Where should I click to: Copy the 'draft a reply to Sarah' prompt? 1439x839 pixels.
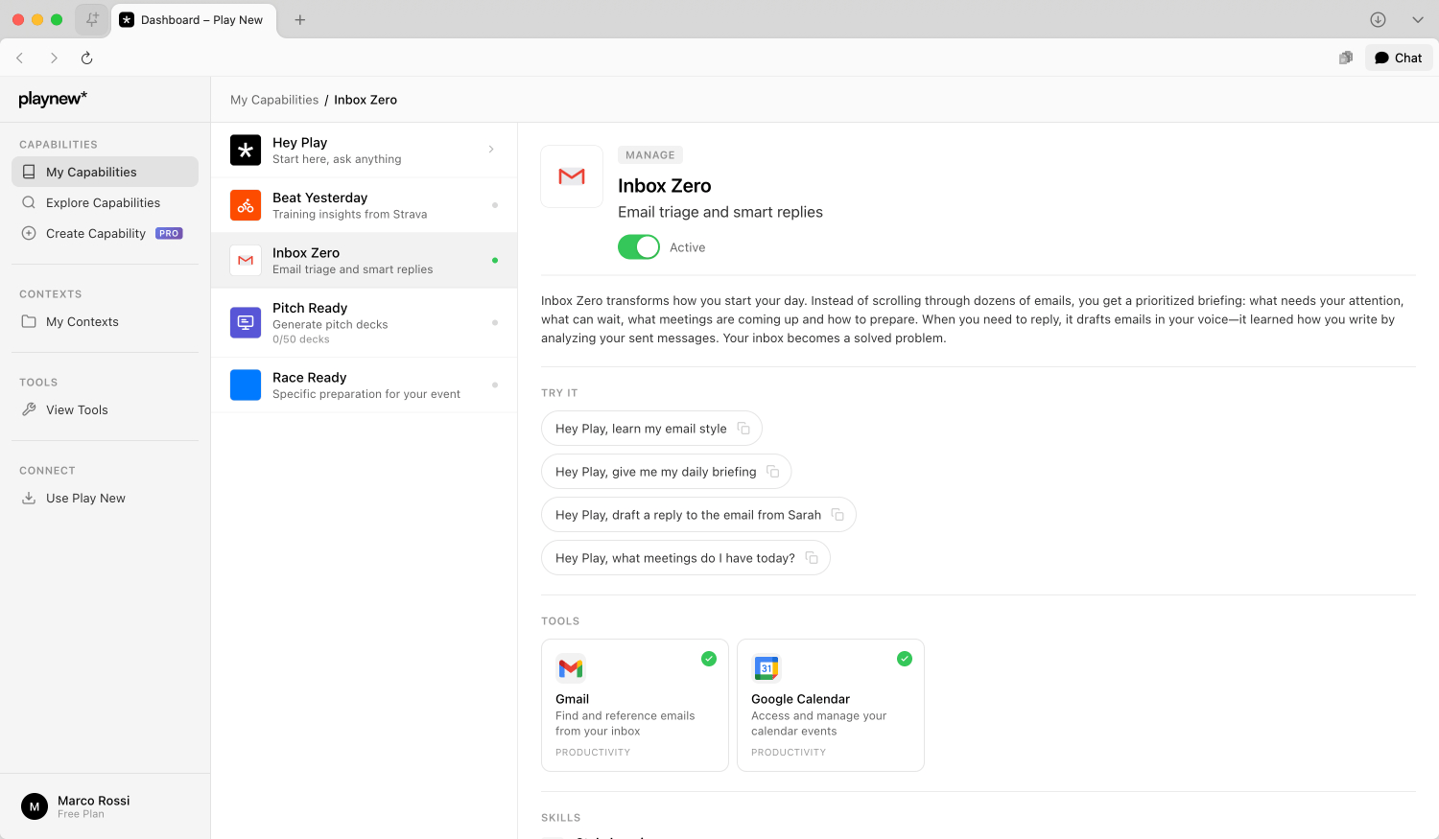point(837,515)
